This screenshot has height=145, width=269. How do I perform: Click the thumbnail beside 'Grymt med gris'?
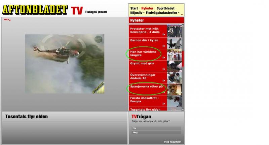click(174, 66)
